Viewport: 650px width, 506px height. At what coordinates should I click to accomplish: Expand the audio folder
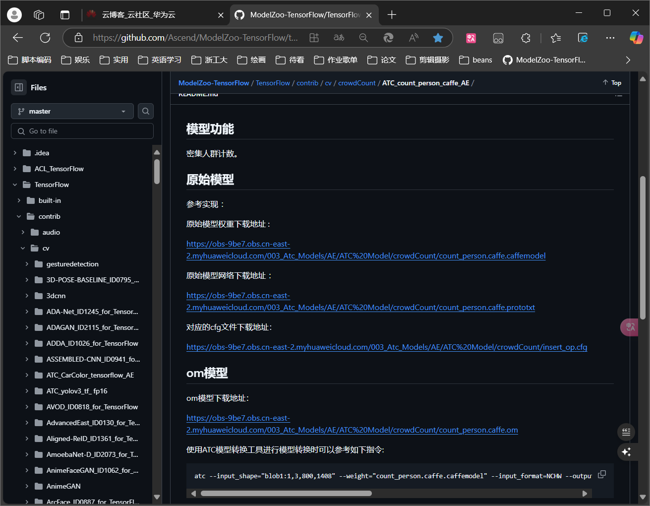23,232
